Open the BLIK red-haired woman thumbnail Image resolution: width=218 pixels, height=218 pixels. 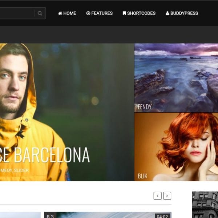coord(176,146)
